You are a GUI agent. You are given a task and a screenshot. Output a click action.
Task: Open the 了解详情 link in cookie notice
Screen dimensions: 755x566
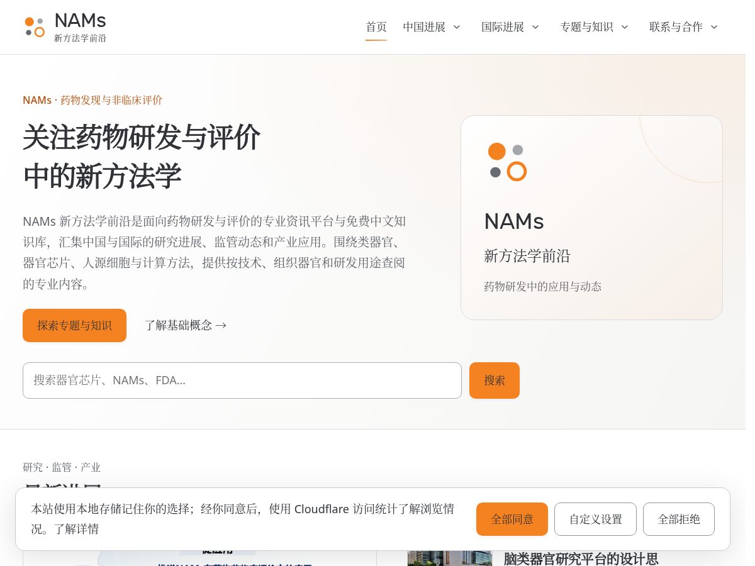(76, 529)
